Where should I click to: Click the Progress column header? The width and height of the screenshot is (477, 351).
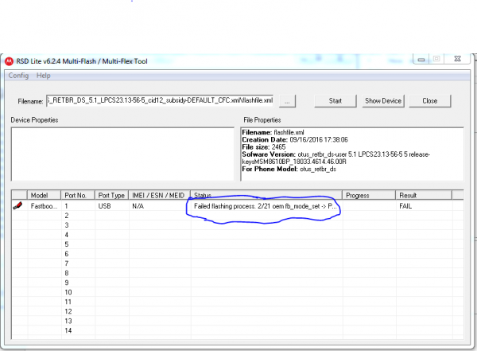(370, 195)
